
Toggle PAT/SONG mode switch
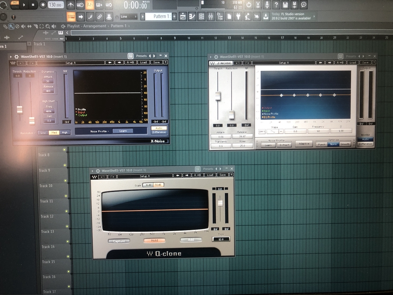pyautogui.click(x=15, y=5)
